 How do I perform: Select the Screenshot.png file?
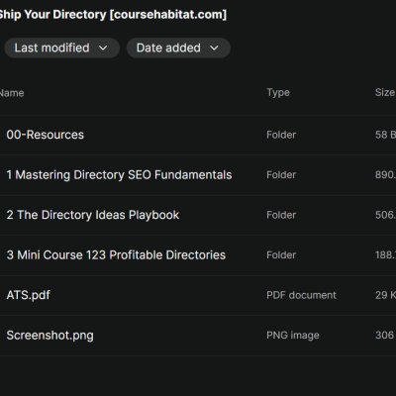(49, 336)
